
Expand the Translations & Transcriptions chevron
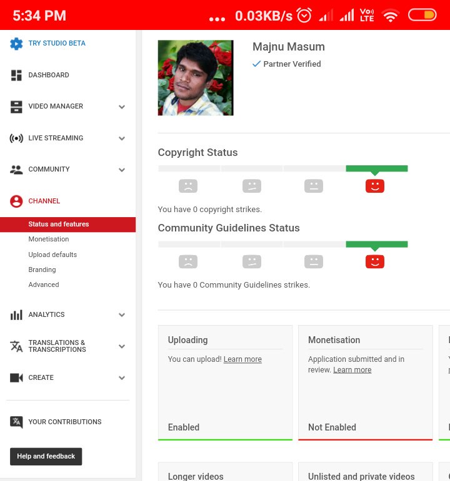click(x=122, y=346)
